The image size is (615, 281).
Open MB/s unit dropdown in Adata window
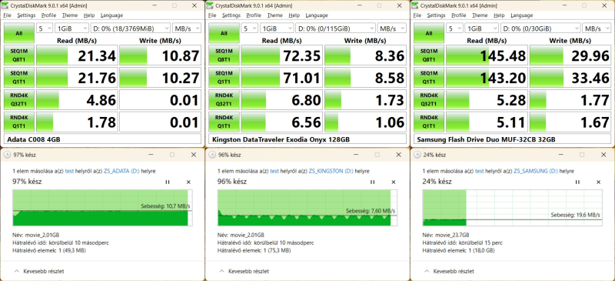click(x=187, y=28)
